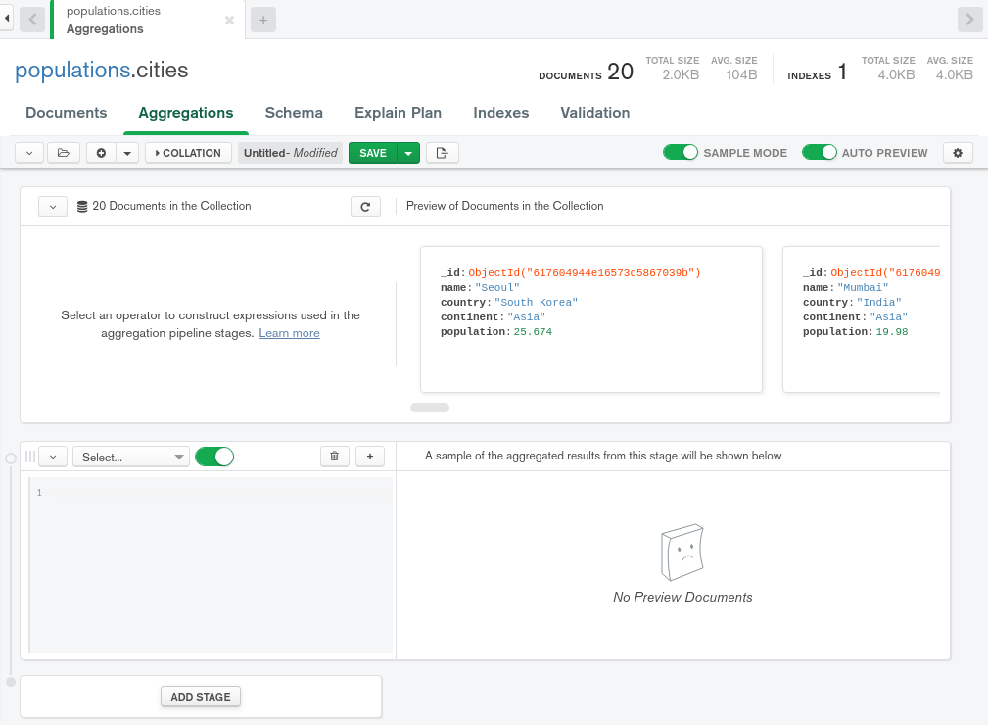The height and width of the screenshot is (725, 988).
Task: Switch to the Schema tab
Action: (x=293, y=113)
